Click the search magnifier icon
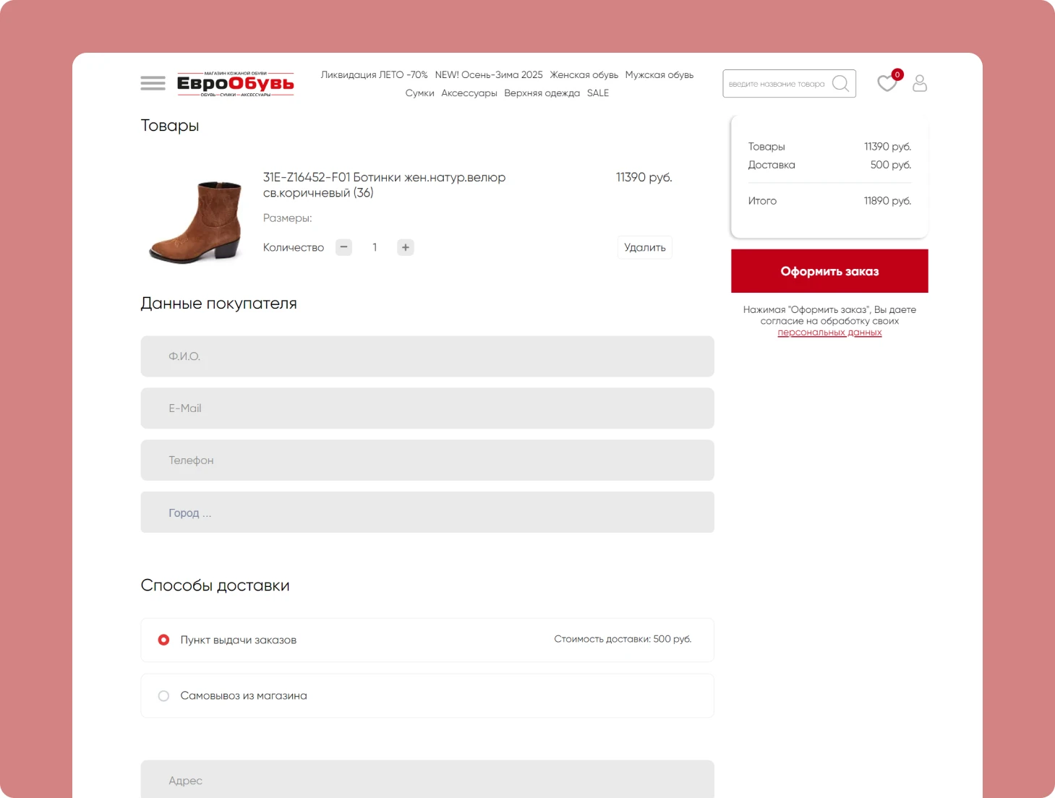1055x798 pixels. (840, 84)
